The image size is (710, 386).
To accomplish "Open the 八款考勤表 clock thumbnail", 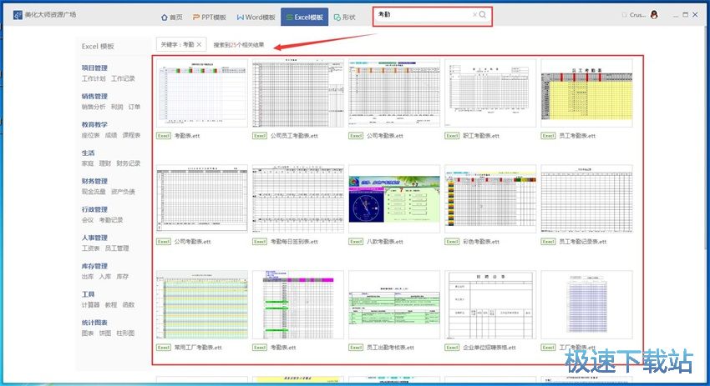I will (x=394, y=199).
